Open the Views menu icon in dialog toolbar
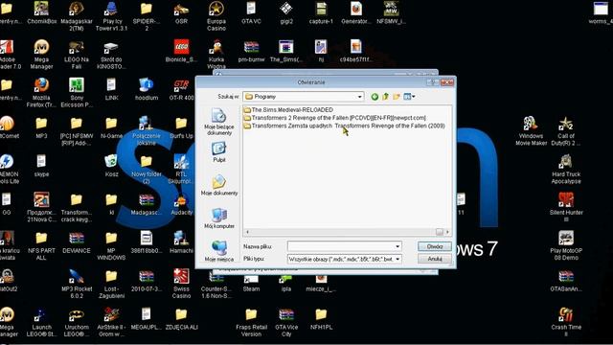 (x=409, y=97)
